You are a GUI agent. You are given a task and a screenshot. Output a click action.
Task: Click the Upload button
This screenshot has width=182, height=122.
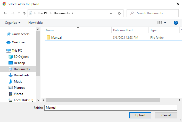[140, 115]
